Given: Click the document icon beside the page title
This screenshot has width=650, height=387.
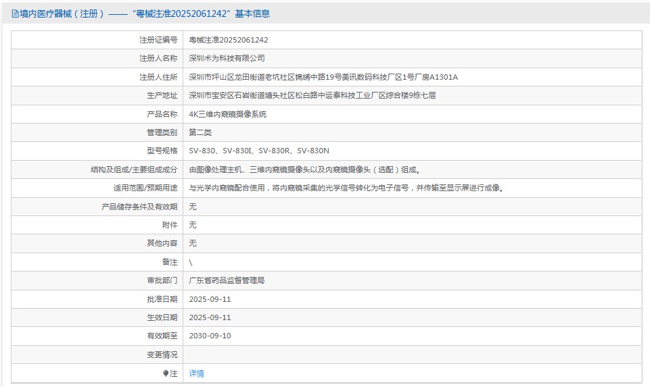Looking at the screenshot, I should click(15, 14).
